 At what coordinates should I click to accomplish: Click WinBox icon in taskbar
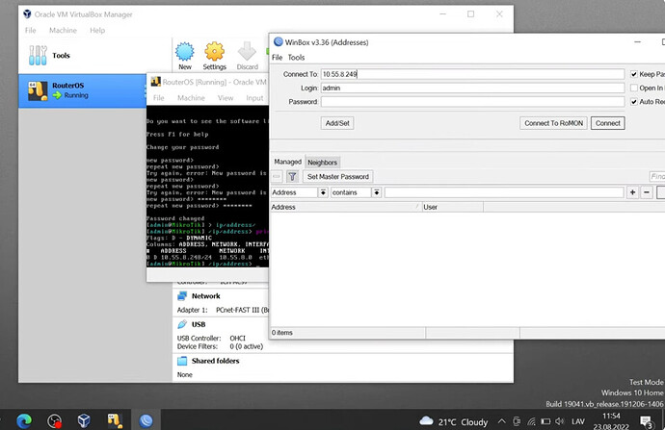[146, 420]
